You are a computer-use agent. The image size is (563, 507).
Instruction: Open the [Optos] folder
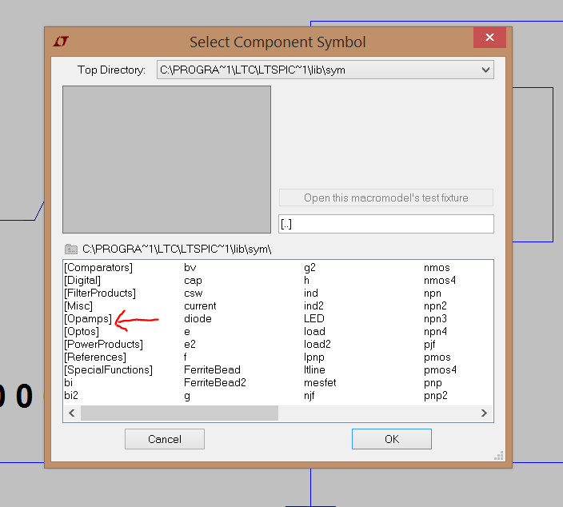pyautogui.click(x=82, y=332)
